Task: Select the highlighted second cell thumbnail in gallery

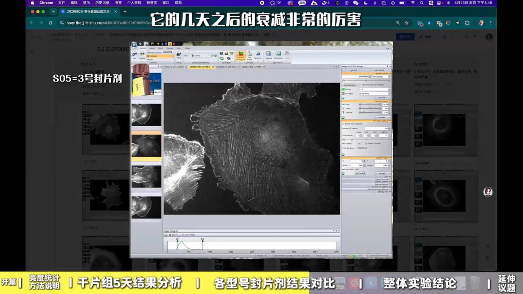Action: [146, 145]
